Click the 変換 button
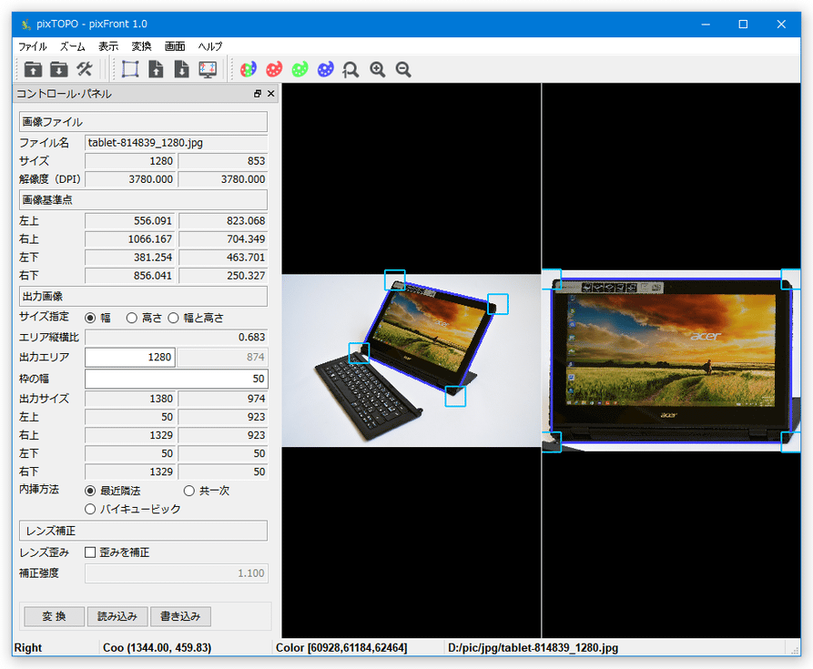The height and width of the screenshot is (669, 813). tap(54, 616)
